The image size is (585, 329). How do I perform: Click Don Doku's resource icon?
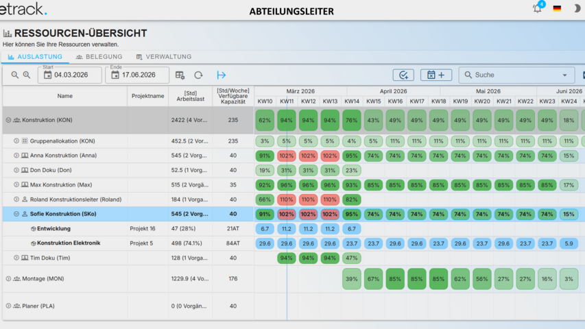(x=25, y=170)
